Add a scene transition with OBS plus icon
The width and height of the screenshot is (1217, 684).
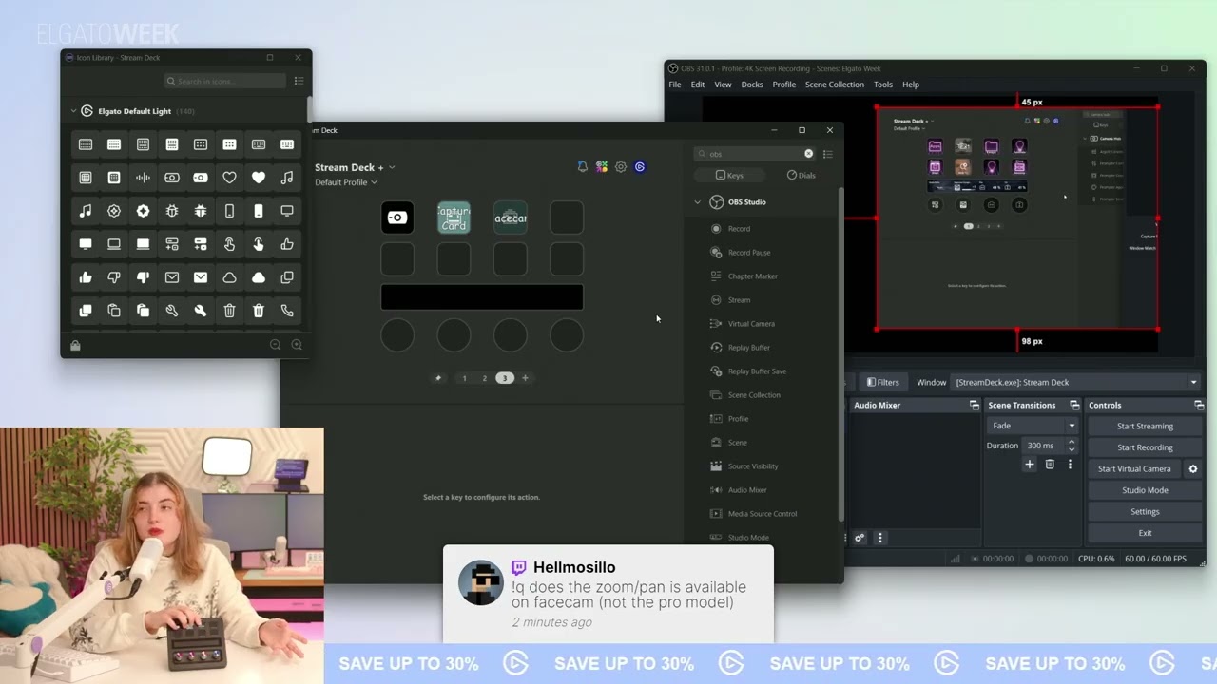(x=1029, y=465)
